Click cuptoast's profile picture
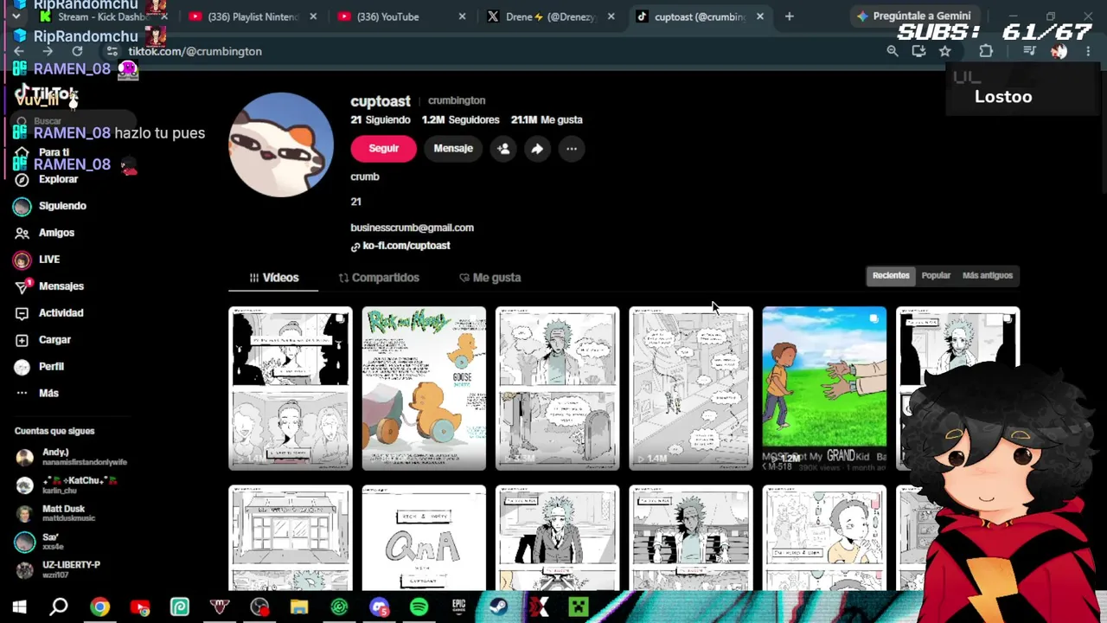 coord(281,145)
